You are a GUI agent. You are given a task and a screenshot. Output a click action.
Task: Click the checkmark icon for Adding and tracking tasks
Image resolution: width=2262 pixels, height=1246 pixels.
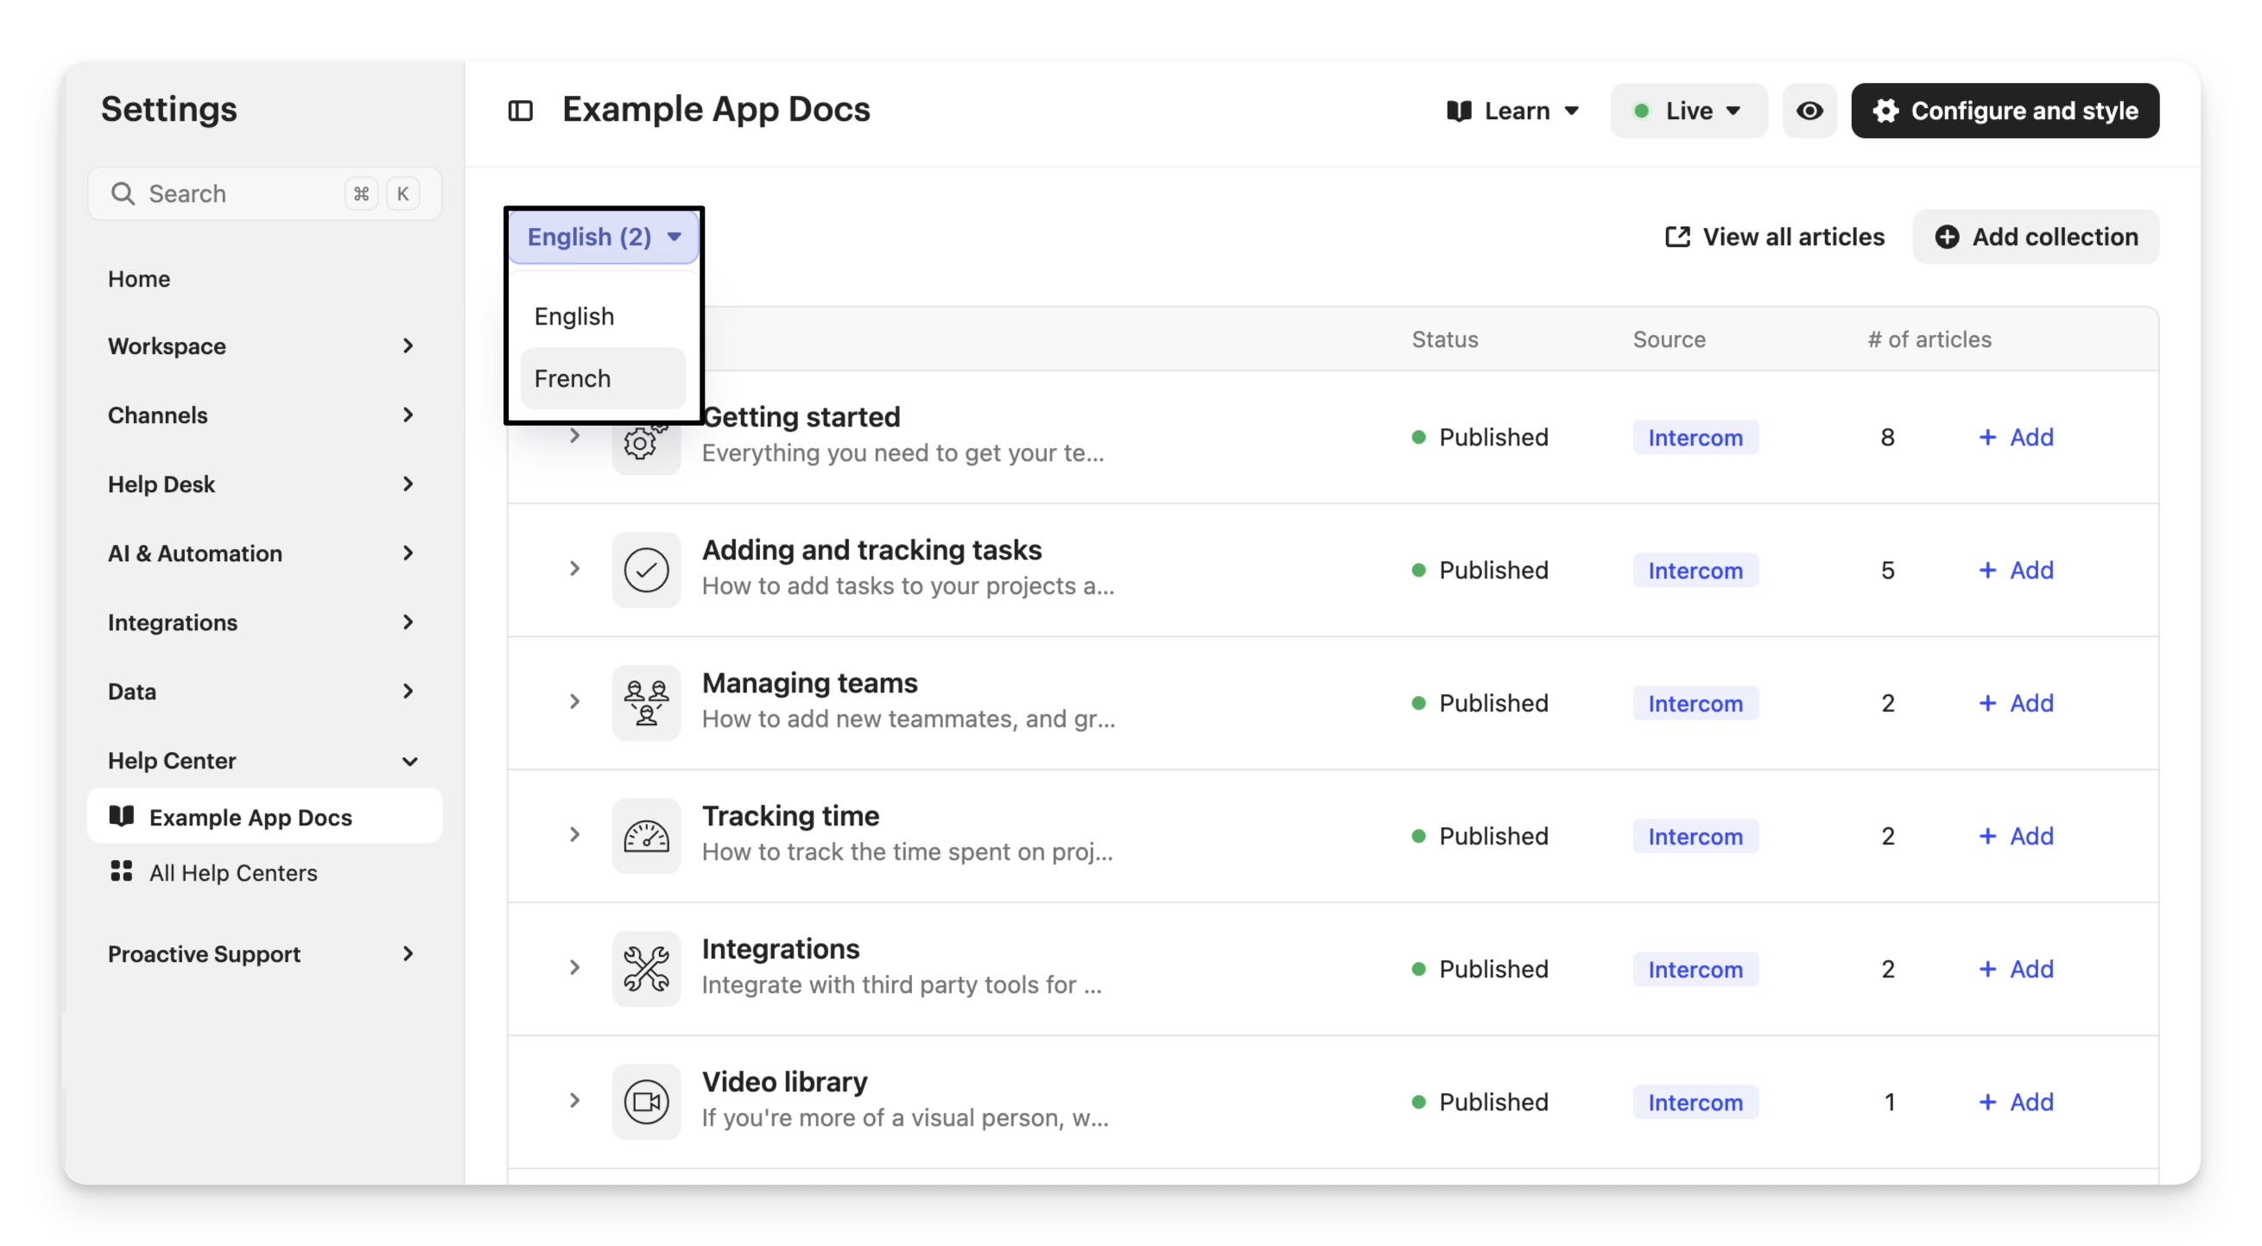646,570
